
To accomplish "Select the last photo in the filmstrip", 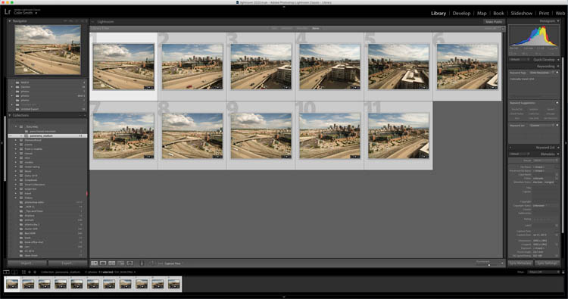I will coord(174,284).
